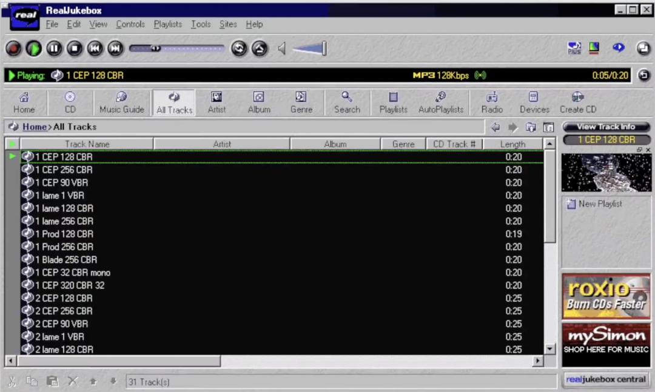Open the View menu

[x=98, y=24]
